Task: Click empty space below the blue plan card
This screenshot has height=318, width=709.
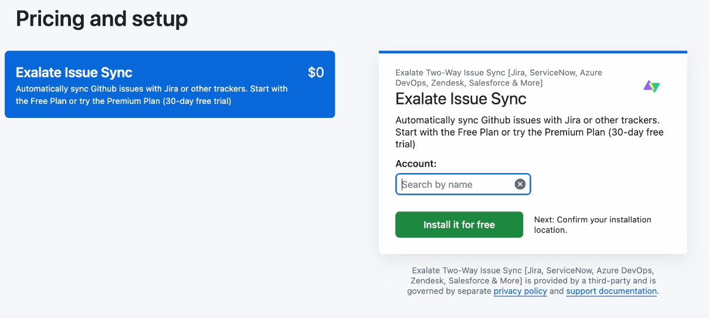Action: [x=169, y=205]
